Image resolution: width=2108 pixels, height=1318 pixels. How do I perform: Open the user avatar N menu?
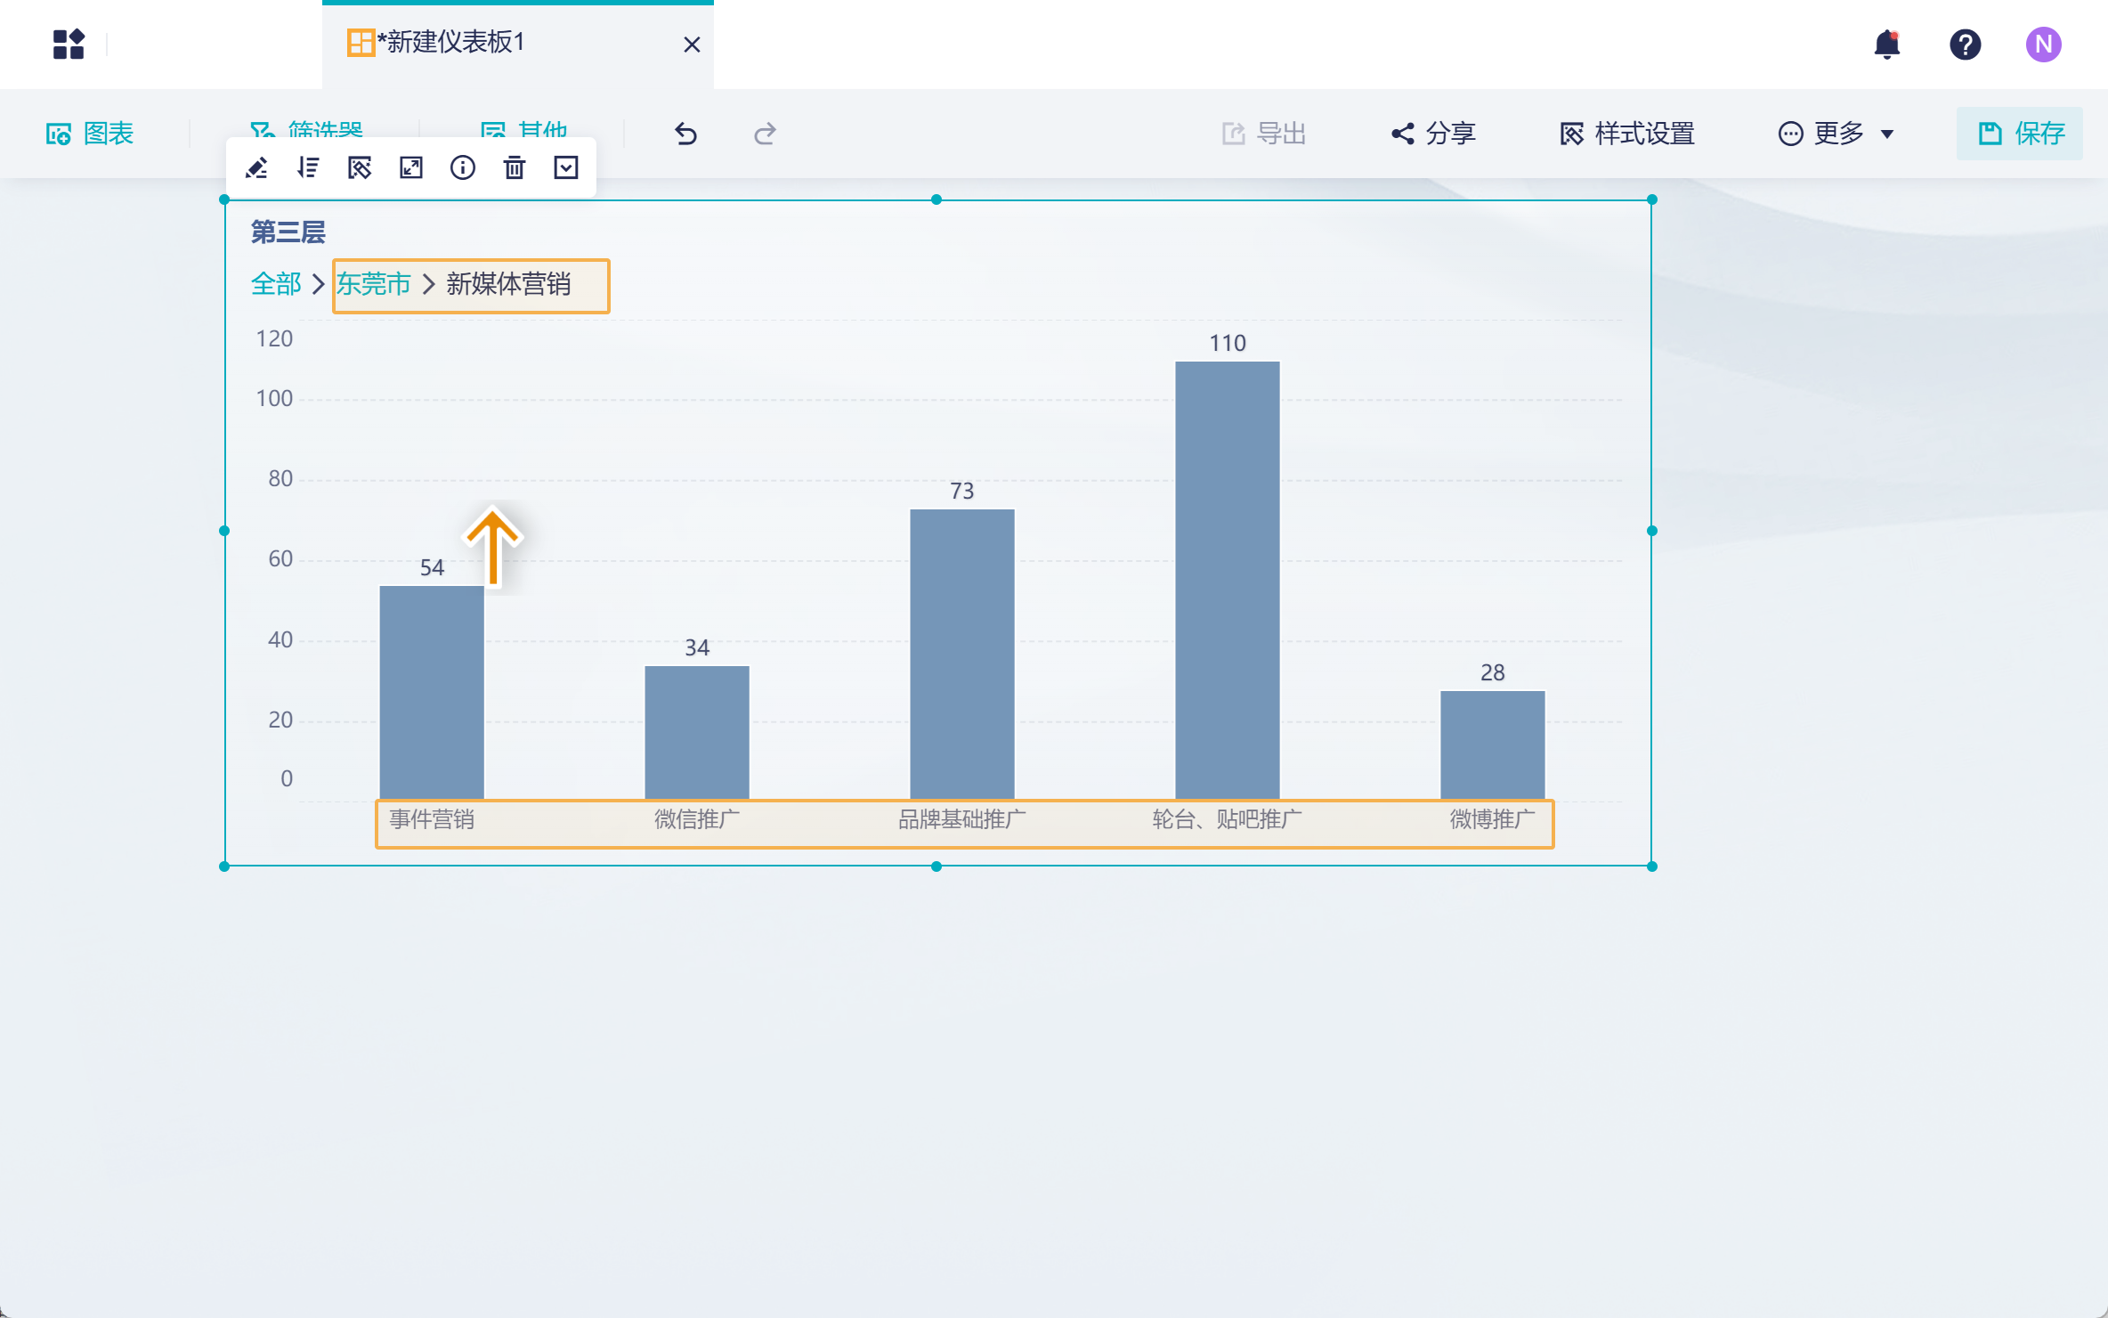[x=2043, y=44]
